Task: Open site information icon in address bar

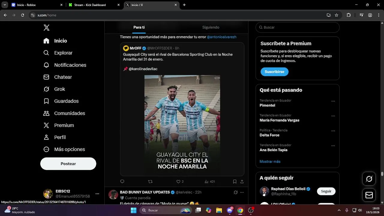Action: pos(33,15)
